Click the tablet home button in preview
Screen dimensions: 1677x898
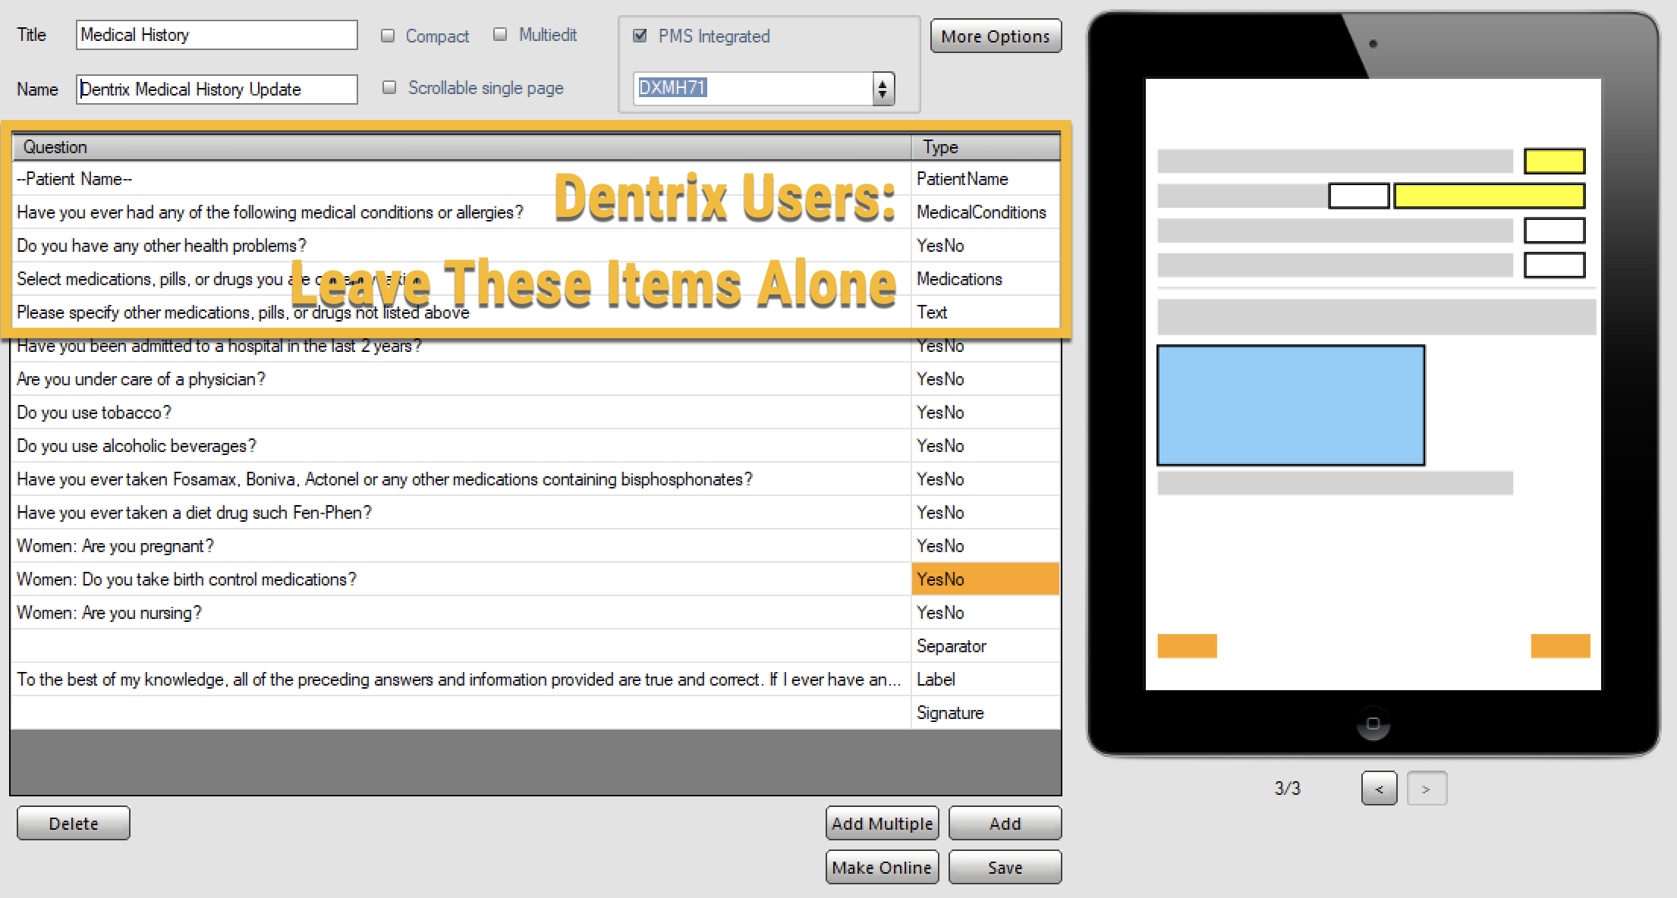1373,724
